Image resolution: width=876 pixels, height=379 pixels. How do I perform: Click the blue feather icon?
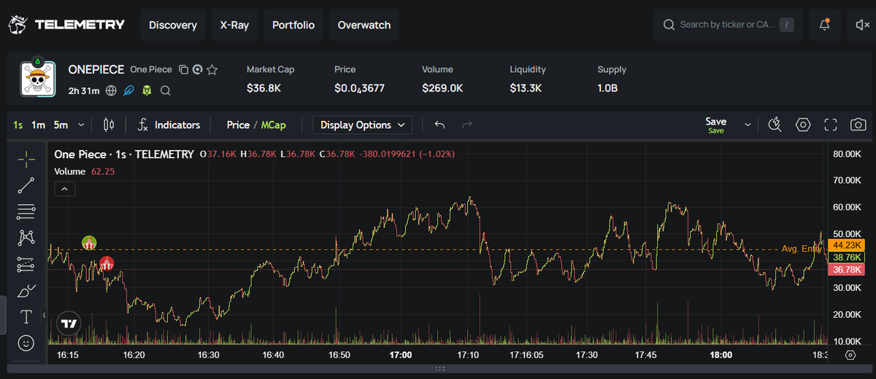tap(129, 91)
